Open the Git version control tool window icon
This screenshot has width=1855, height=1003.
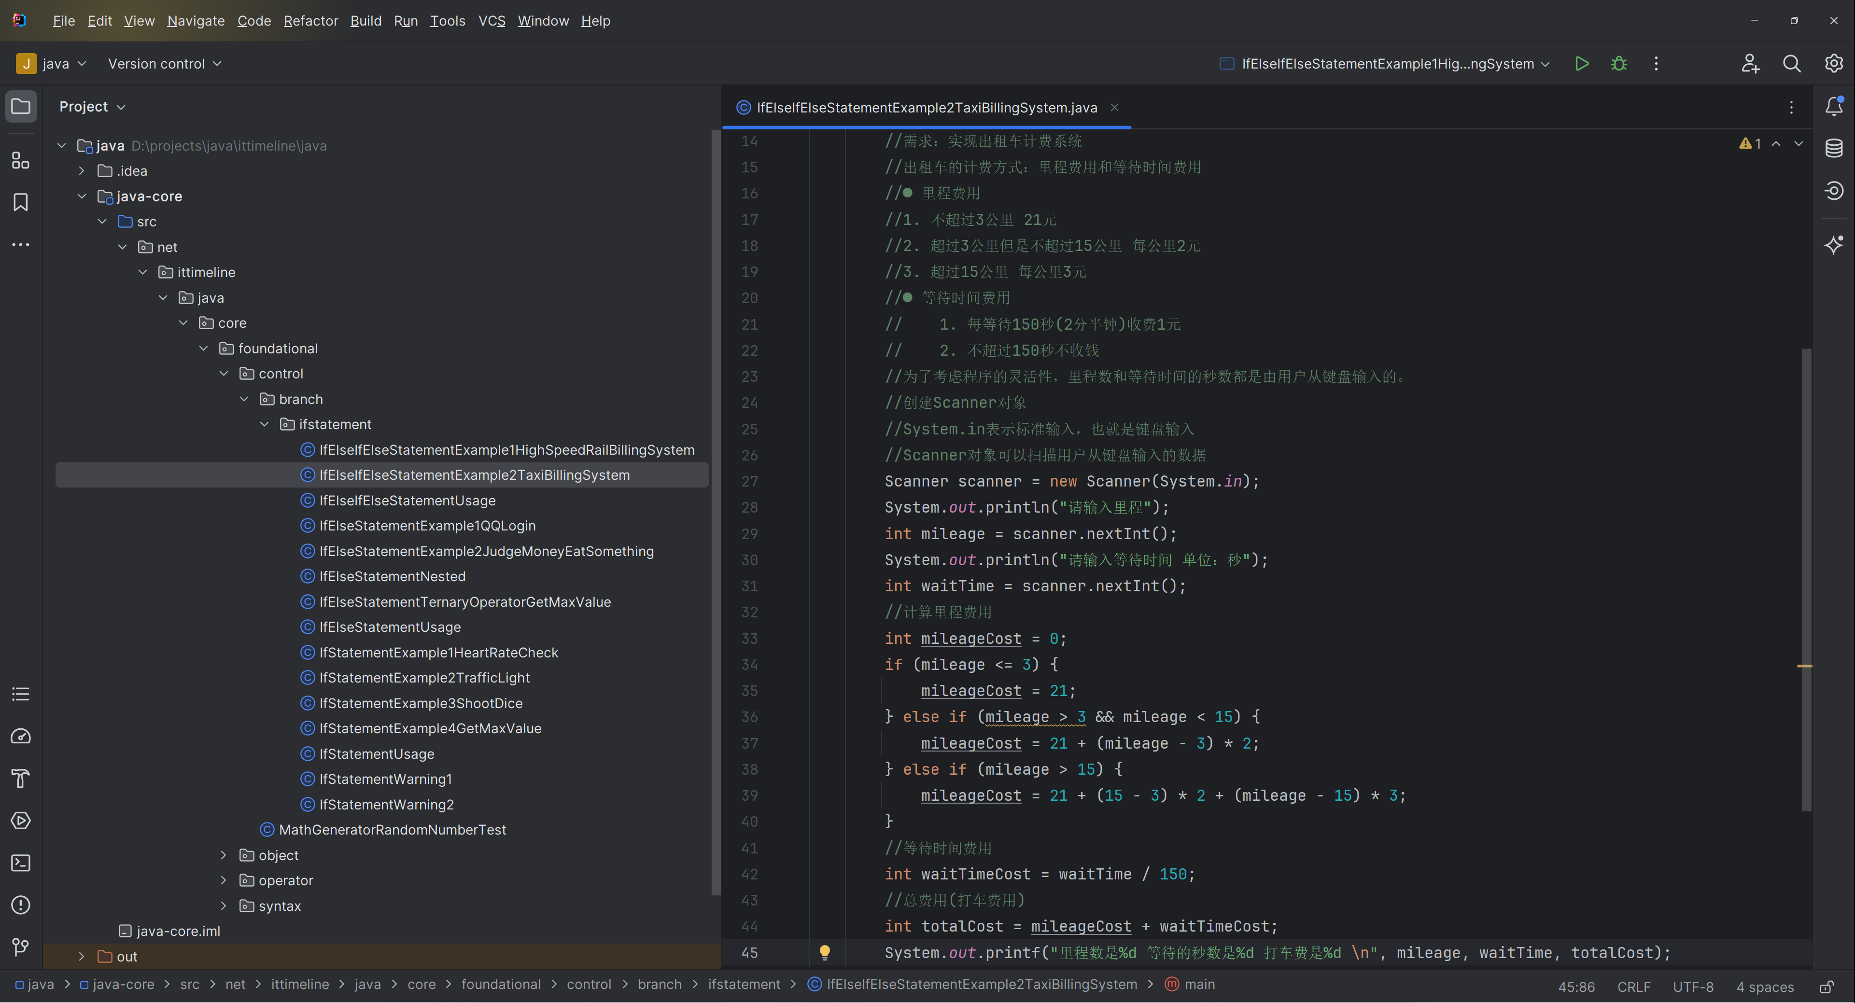(21, 947)
